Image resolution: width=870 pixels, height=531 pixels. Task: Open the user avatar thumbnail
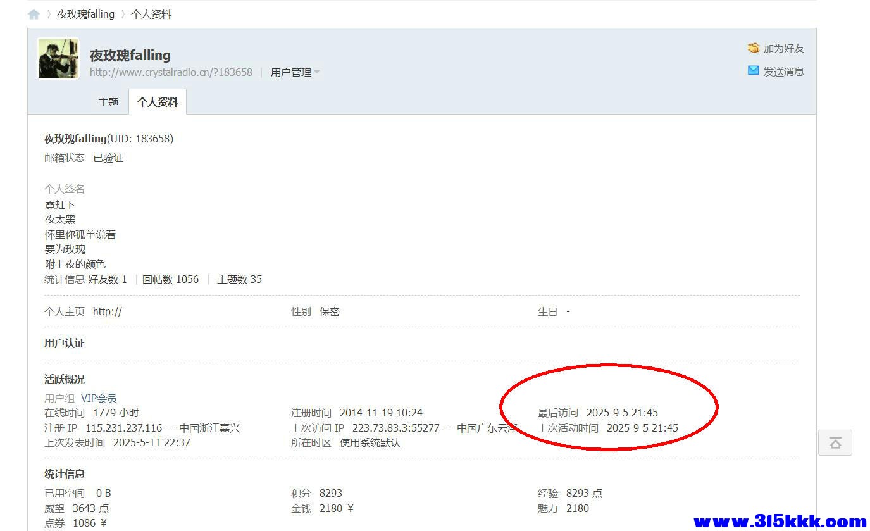pyautogui.click(x=58, y=59)
